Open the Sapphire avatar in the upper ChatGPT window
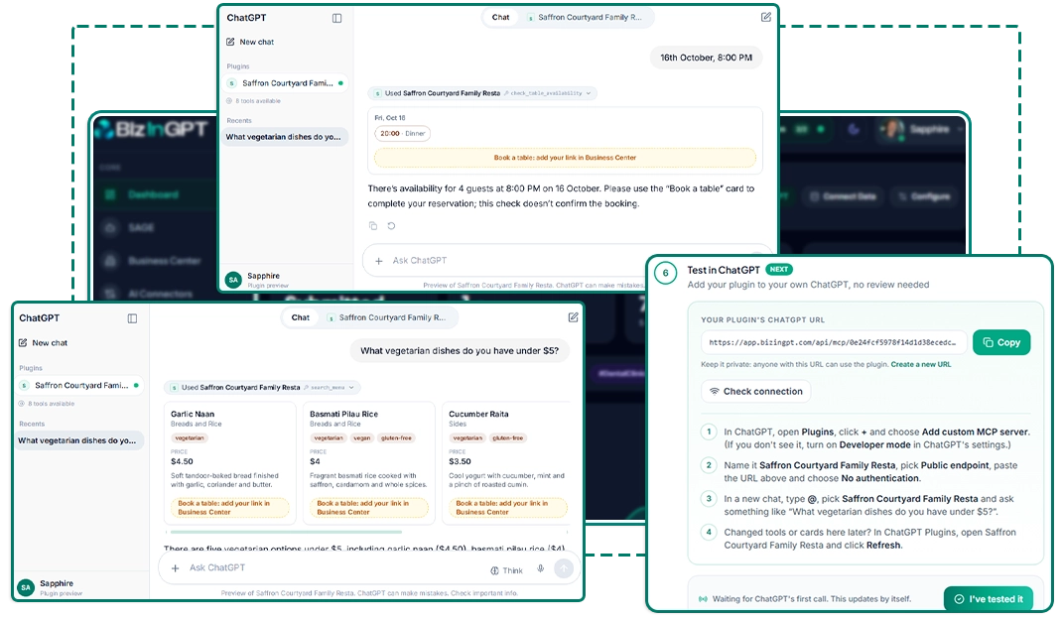The width and height of the screenshot is (1062, 619). (233, 279)
